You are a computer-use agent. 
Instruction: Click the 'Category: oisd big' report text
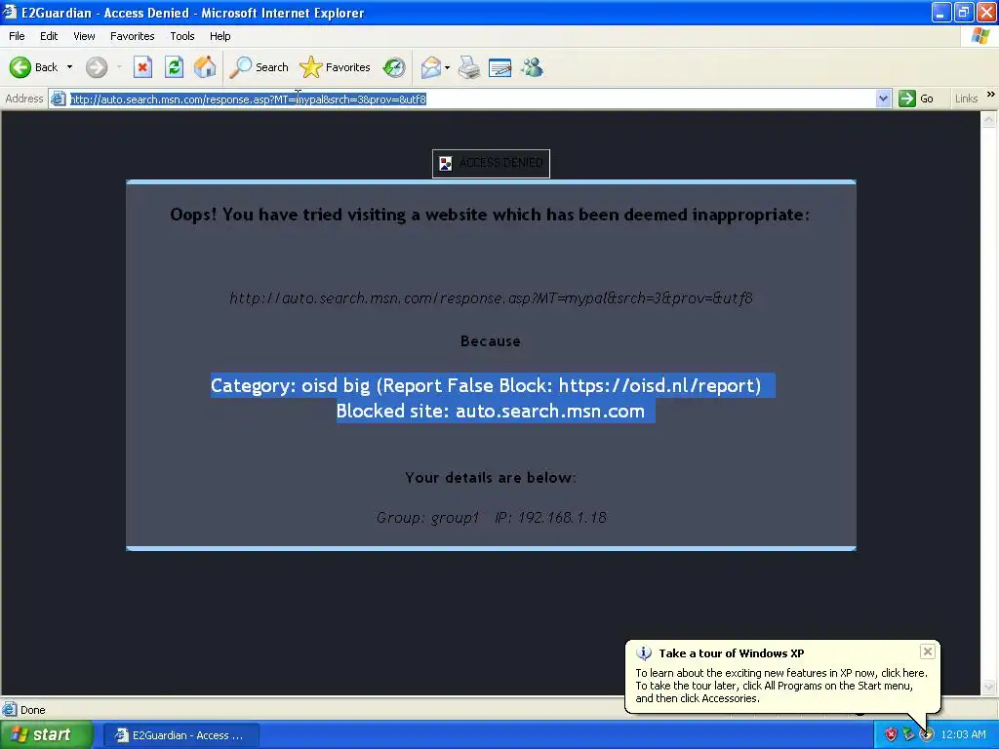[x=486, y=385]
